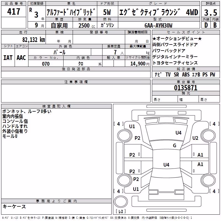The height and width of the screenshot is (221, 221).
Task: Click the 幅 width field
Action: coord(188,99)
